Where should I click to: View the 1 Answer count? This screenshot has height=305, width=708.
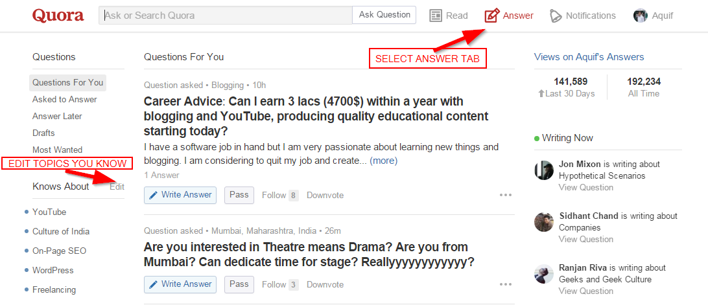[x=161, y=175]
